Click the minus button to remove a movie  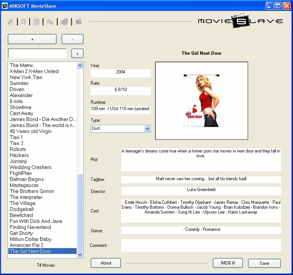tap(73, 39)
